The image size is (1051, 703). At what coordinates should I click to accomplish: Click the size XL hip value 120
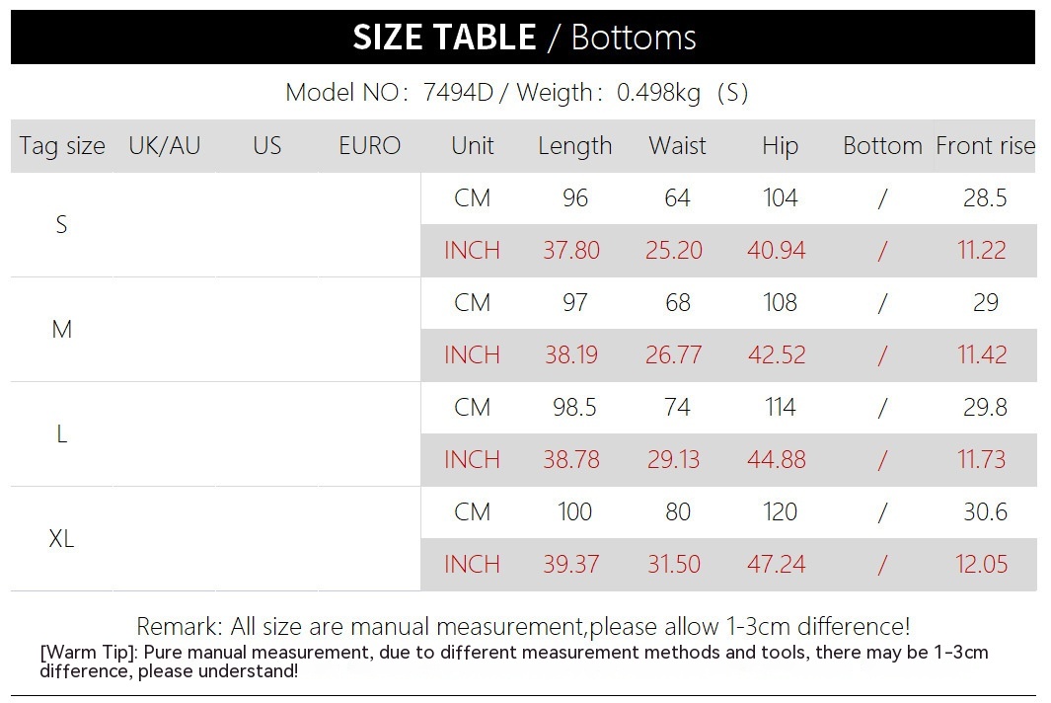coord(780,512)
